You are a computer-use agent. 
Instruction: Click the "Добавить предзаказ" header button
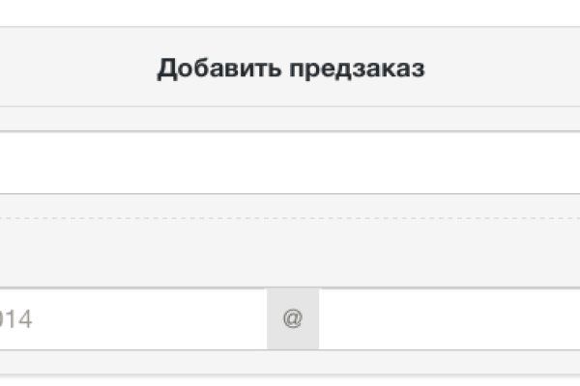point(291,69)
